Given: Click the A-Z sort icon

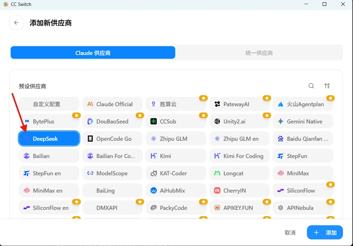Looking at the screenshot, I should [327, 86].
